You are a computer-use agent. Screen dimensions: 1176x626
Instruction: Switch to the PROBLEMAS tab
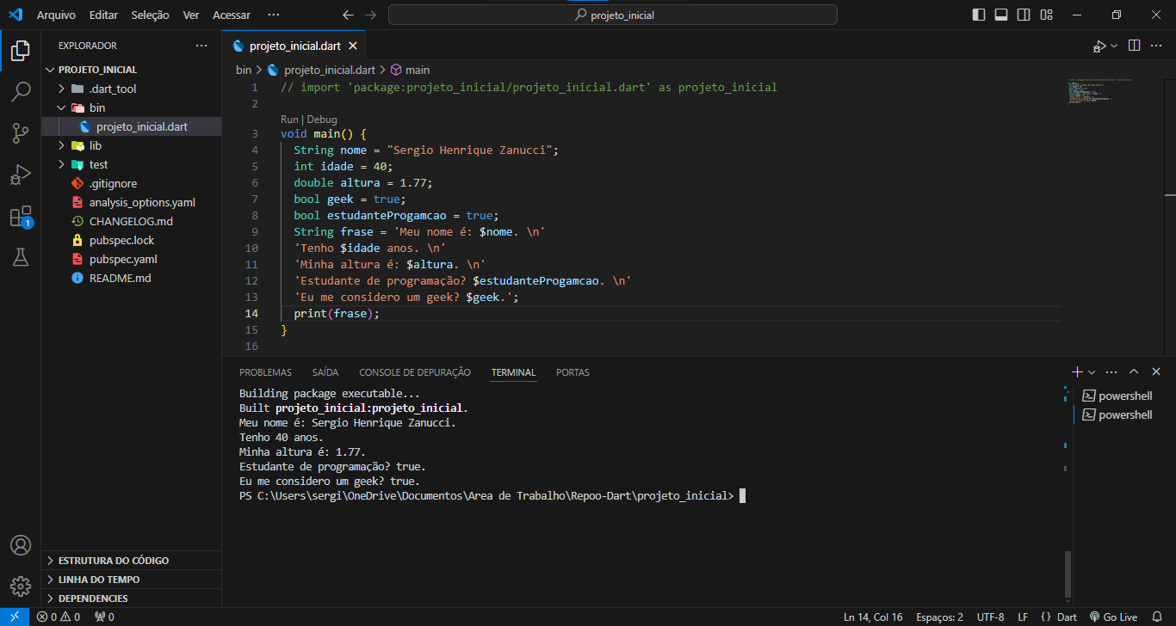tap(265, 372)
